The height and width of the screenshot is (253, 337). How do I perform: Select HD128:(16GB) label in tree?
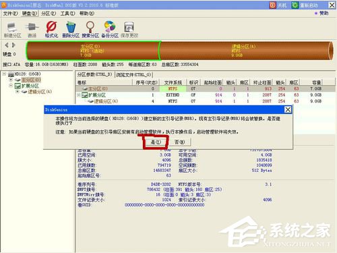[x=28, y=74]
